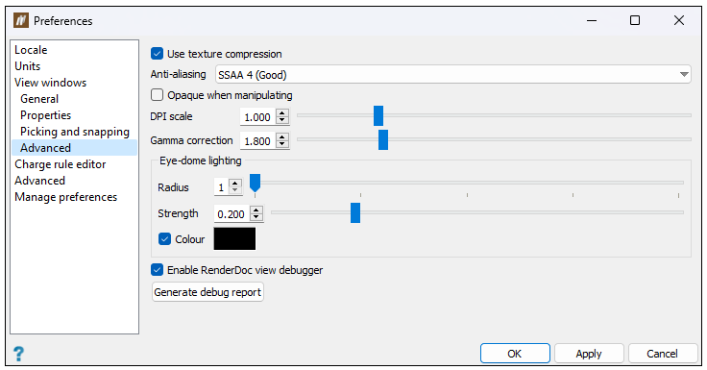Decrease Gamma correction with down arrow
Image resolution: width=707 pixels, height=370 pixels.
pos(282,144)
